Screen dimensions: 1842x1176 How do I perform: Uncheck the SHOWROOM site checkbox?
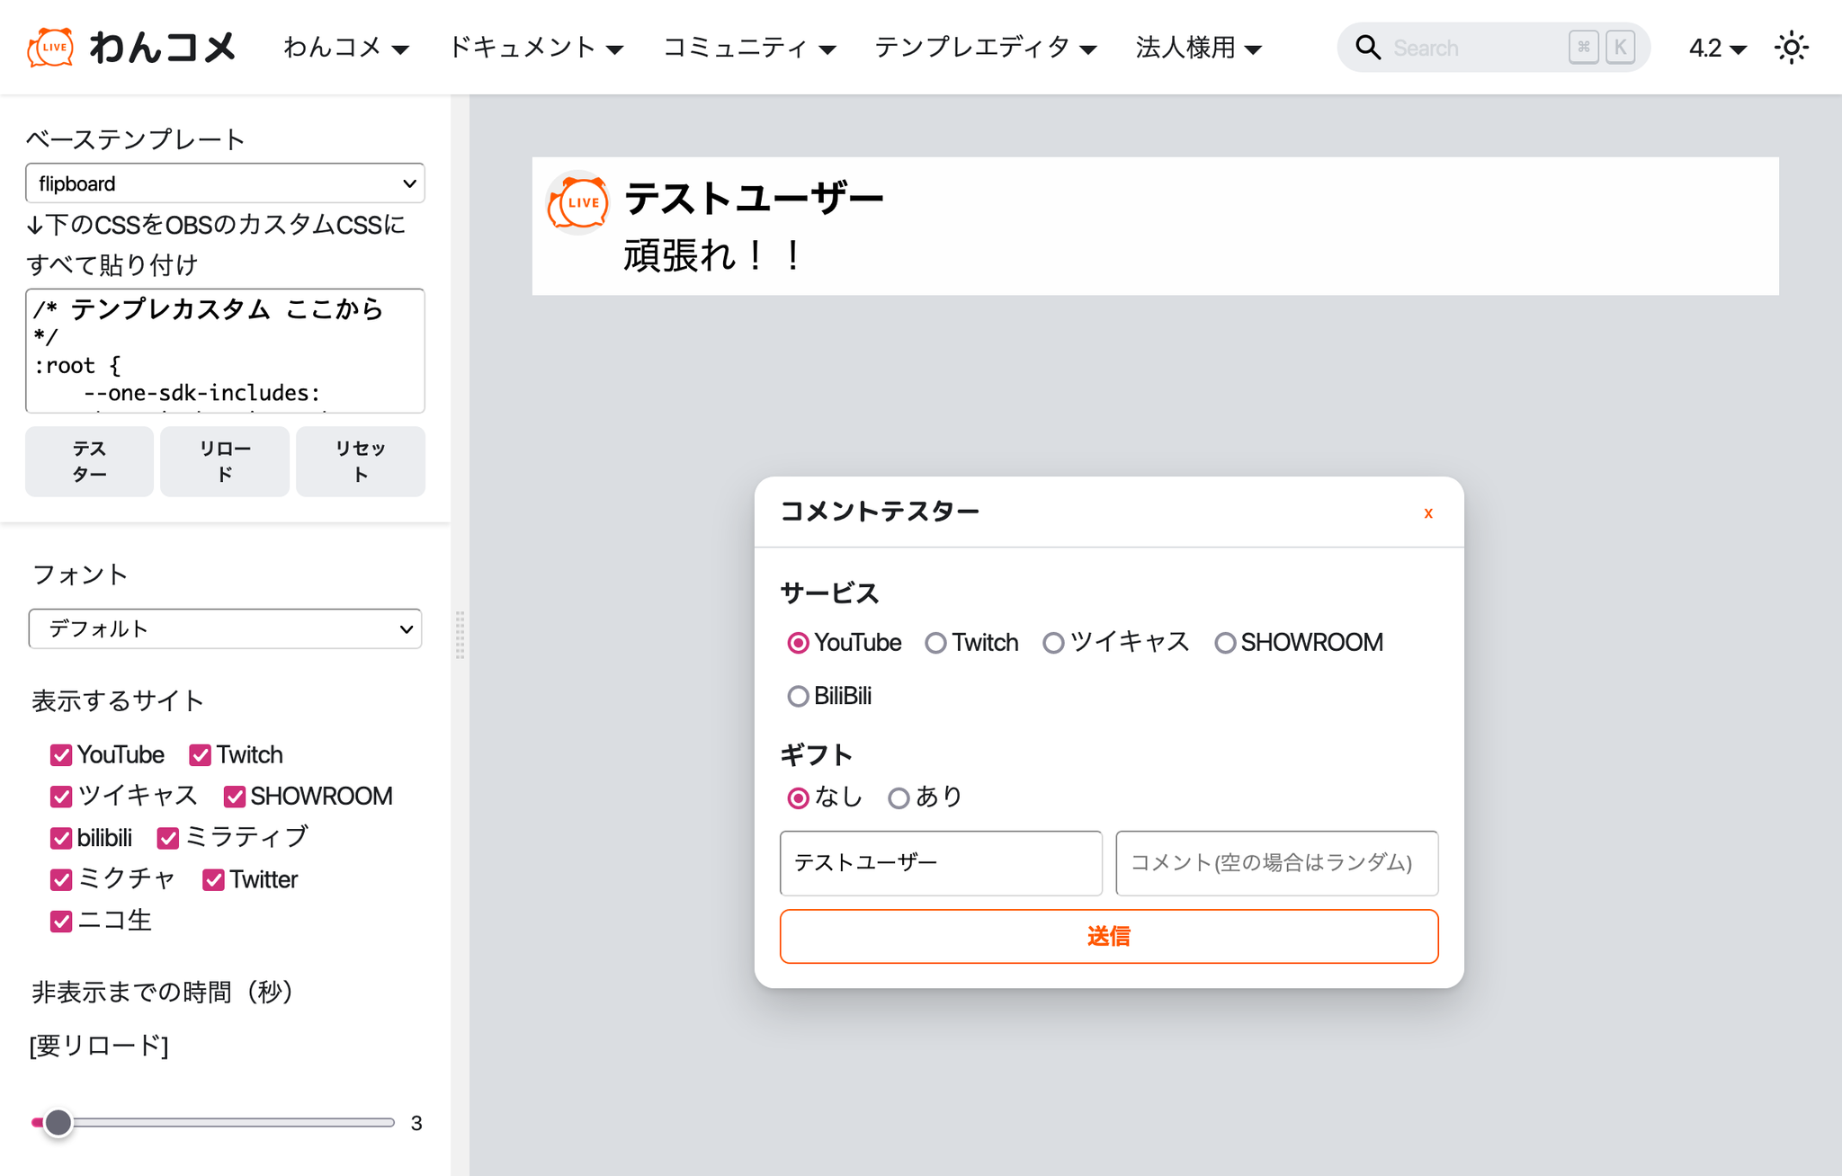coord(235,797)
